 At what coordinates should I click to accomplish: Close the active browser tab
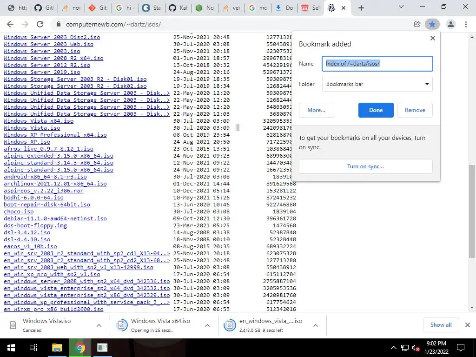click(344, 8)
